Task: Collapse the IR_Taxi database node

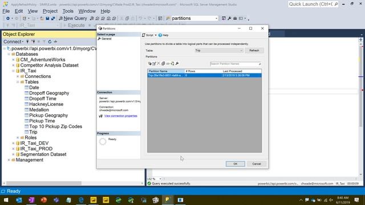Action: 13,71
